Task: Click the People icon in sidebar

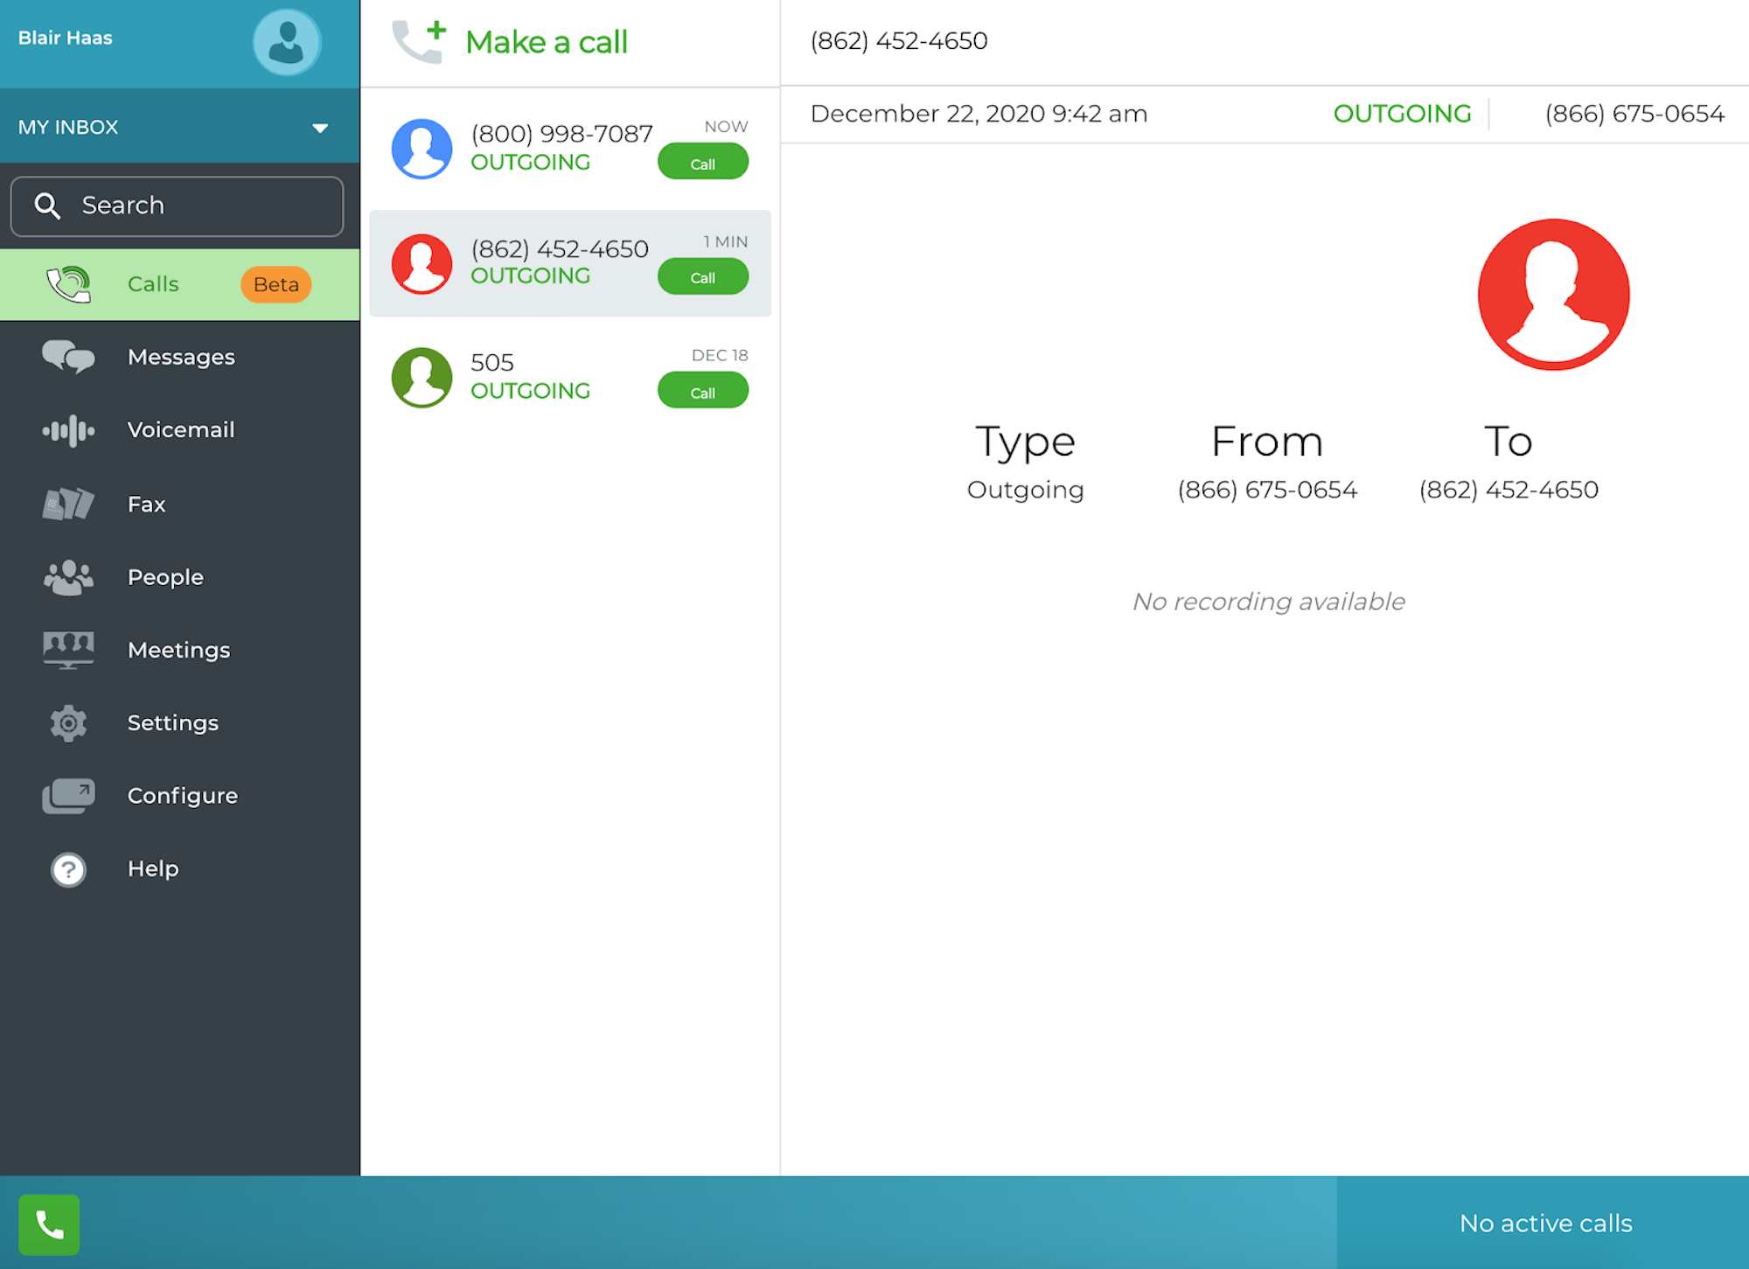Action: click(x=66, y=575)
